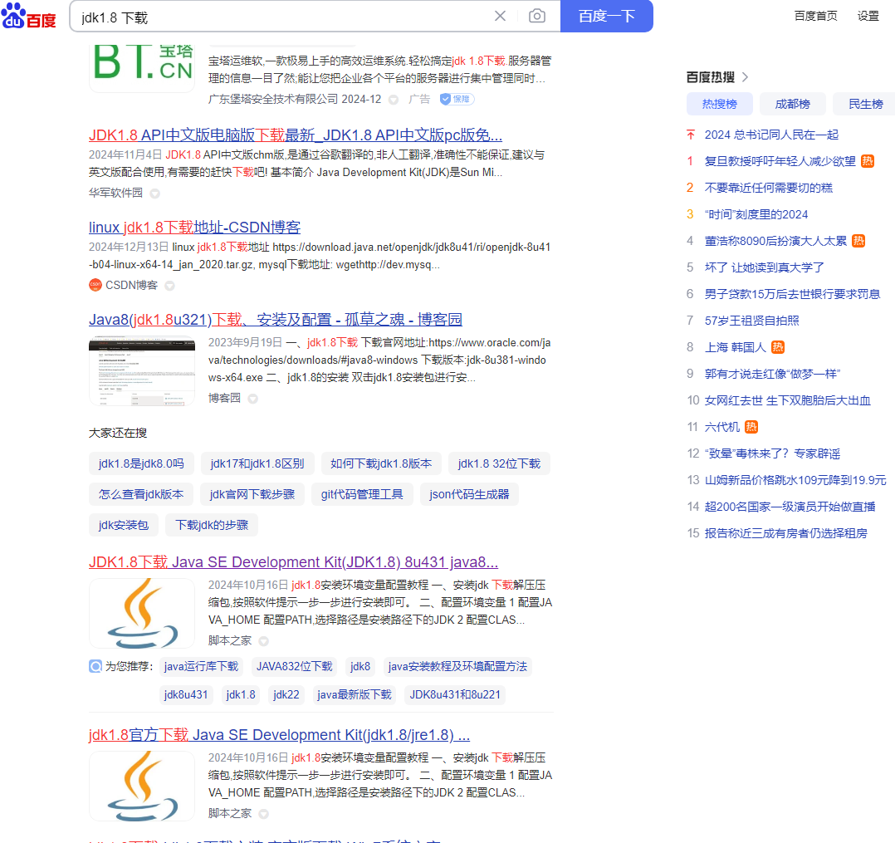Click the Java logo thumbnail of the 8u431 result
The height and width of the screenshot is (843, 895).
(142, 614)
